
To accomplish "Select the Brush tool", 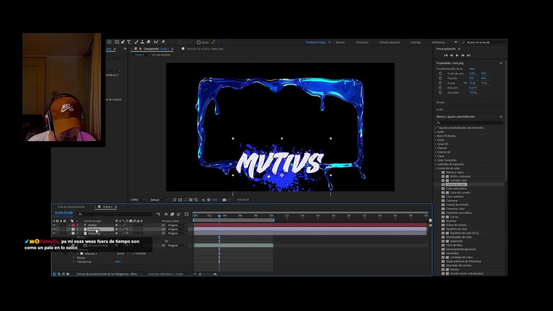I will [137, 42].
